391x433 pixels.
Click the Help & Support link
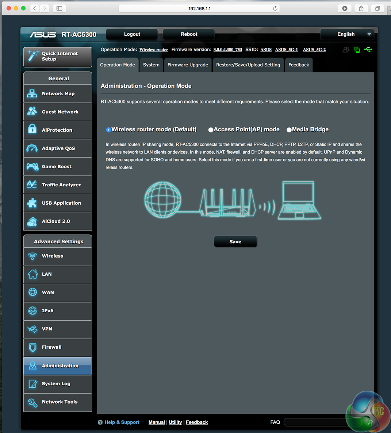122,422
